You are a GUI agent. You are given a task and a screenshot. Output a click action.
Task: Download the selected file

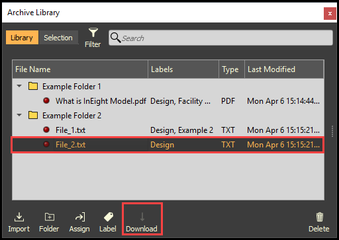pos(142,222)
